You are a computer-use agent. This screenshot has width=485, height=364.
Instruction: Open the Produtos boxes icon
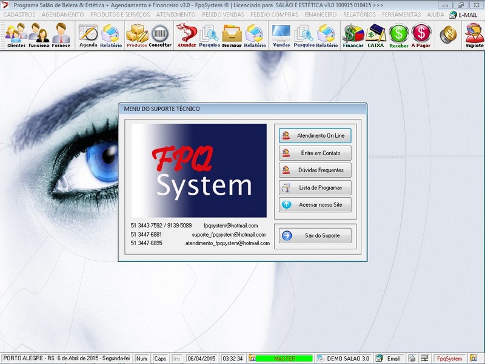click(x=137, y=35)
